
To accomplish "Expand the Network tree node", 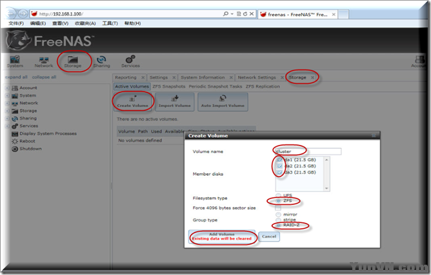I will [x=8, y=104].
